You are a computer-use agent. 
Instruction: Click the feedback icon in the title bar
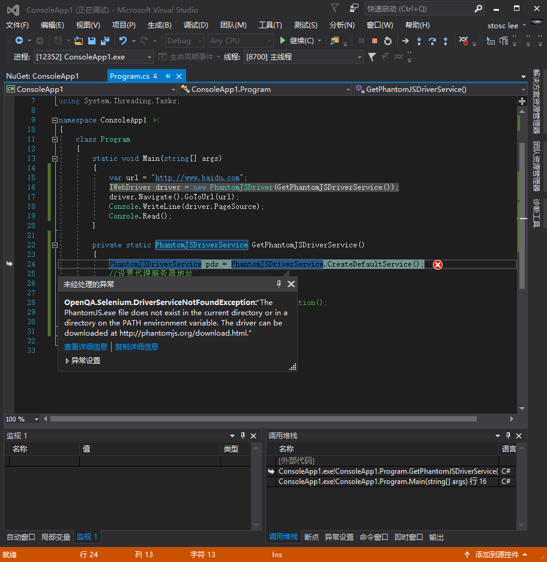(x=354, y=8)
